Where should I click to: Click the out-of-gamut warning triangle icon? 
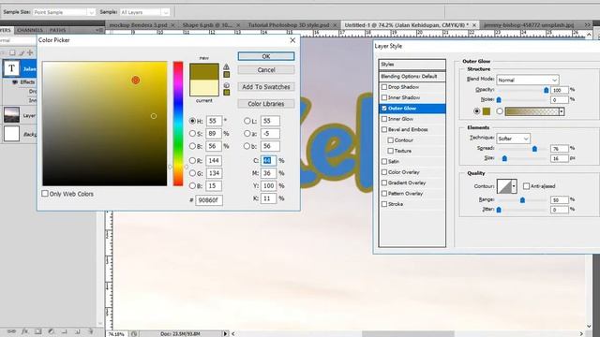click(x=227, y=66)
